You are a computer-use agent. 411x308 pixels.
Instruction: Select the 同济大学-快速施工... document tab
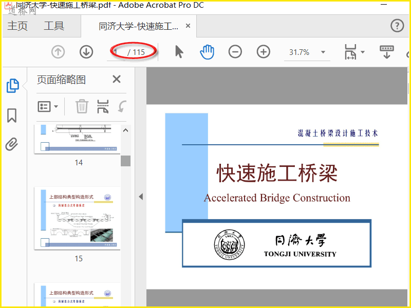point(138,26)
